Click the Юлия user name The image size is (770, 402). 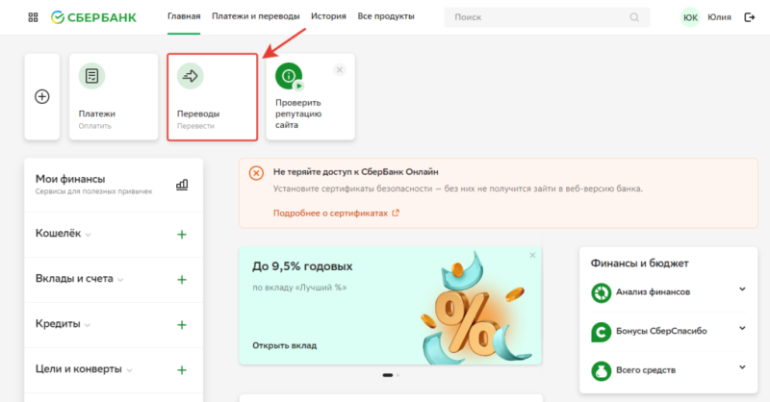[x=719, y=17]
